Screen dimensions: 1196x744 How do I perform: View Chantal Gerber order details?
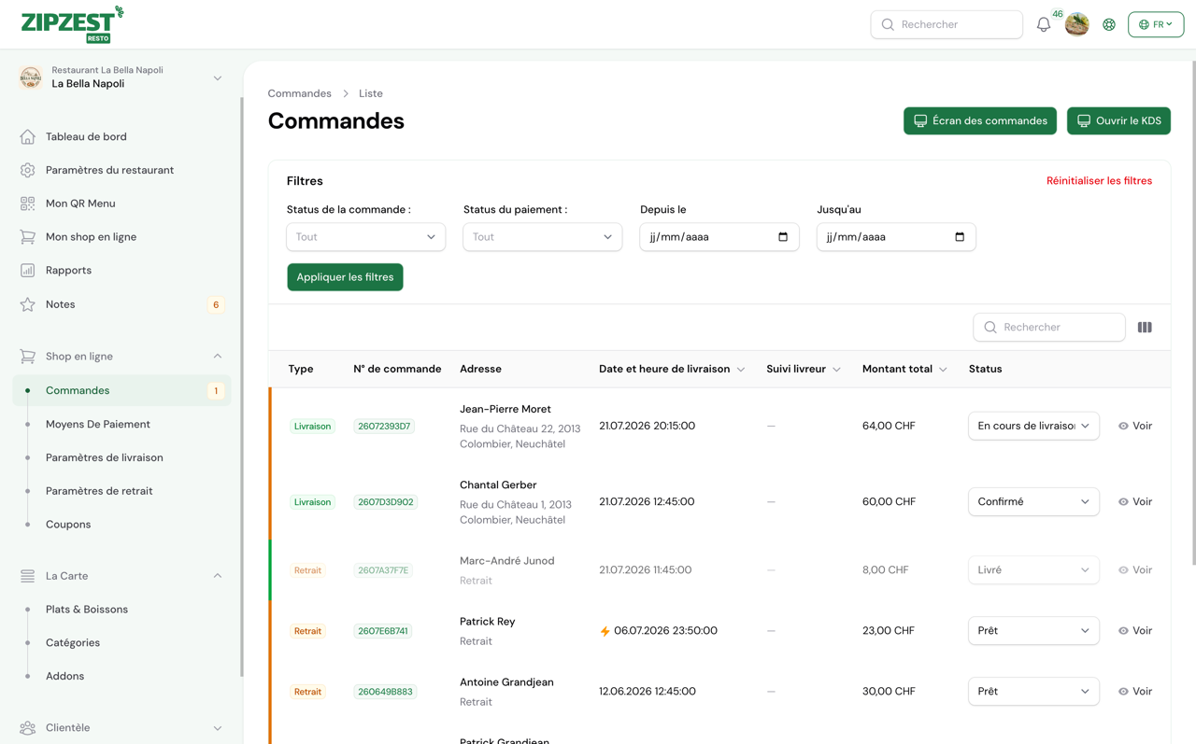pos(1135,502)
